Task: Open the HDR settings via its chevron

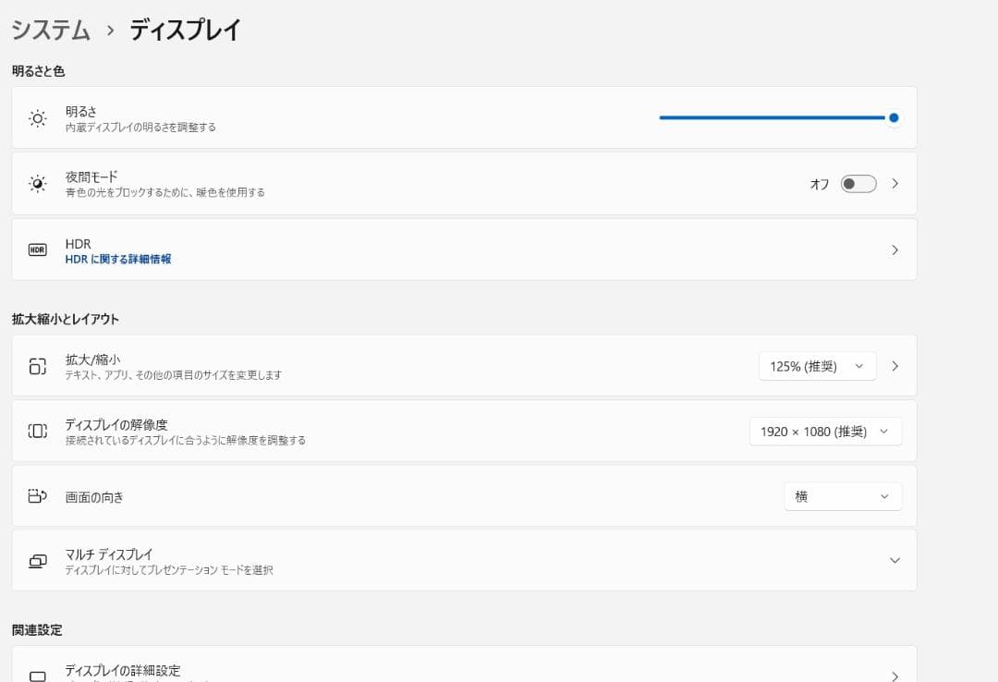Action: (x=894, y=250)
